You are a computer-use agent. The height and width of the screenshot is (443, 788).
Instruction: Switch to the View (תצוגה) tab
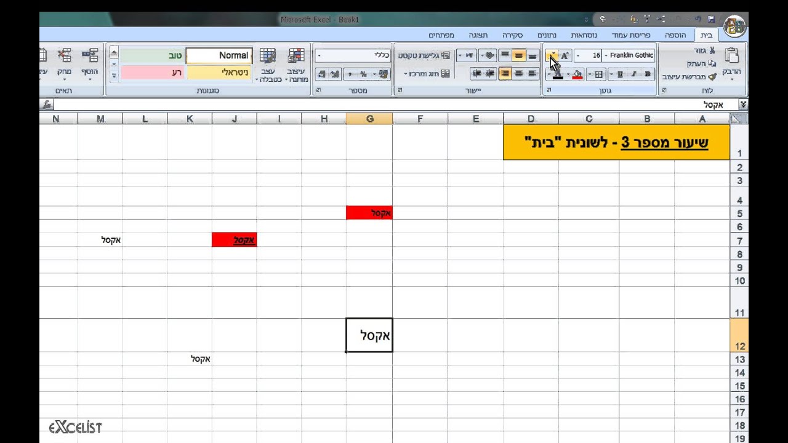tap(478, 35)
